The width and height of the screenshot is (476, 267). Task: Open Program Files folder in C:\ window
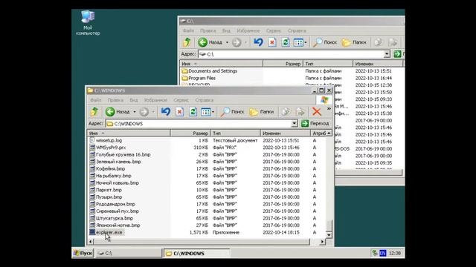pyautogui.click(x=199, y=78)
